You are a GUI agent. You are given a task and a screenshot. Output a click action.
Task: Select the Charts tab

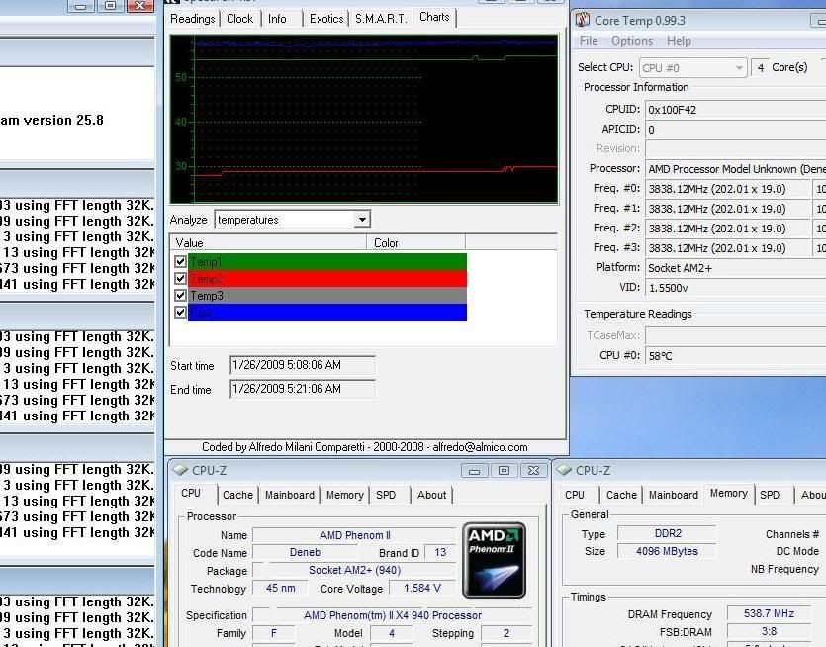(434, 18)
